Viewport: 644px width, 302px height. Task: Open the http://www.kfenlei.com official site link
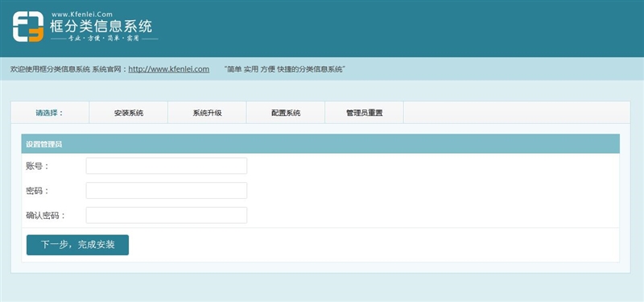point(169,69)
